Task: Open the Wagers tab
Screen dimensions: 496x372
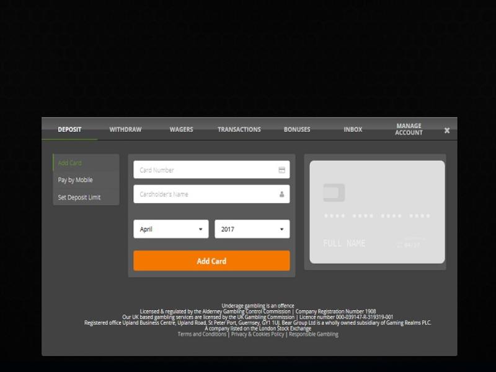Action: pyautogui.click(x=181, y=129)
